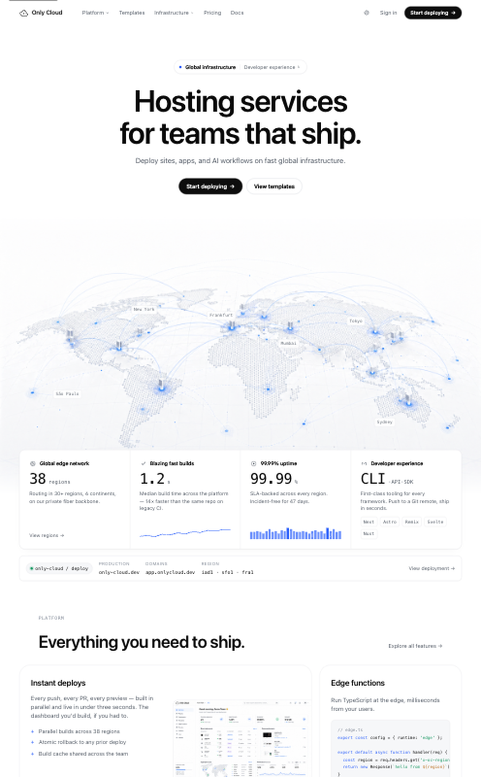Click the 99.99 % statistic value
The height and width of the screenshot is (777, 481).
[274, 479]
